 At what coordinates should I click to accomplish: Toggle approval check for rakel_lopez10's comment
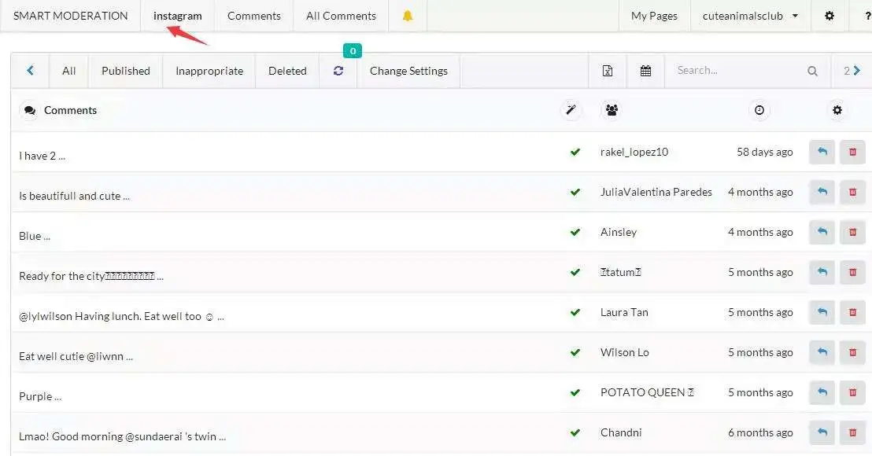click(575, 152)
